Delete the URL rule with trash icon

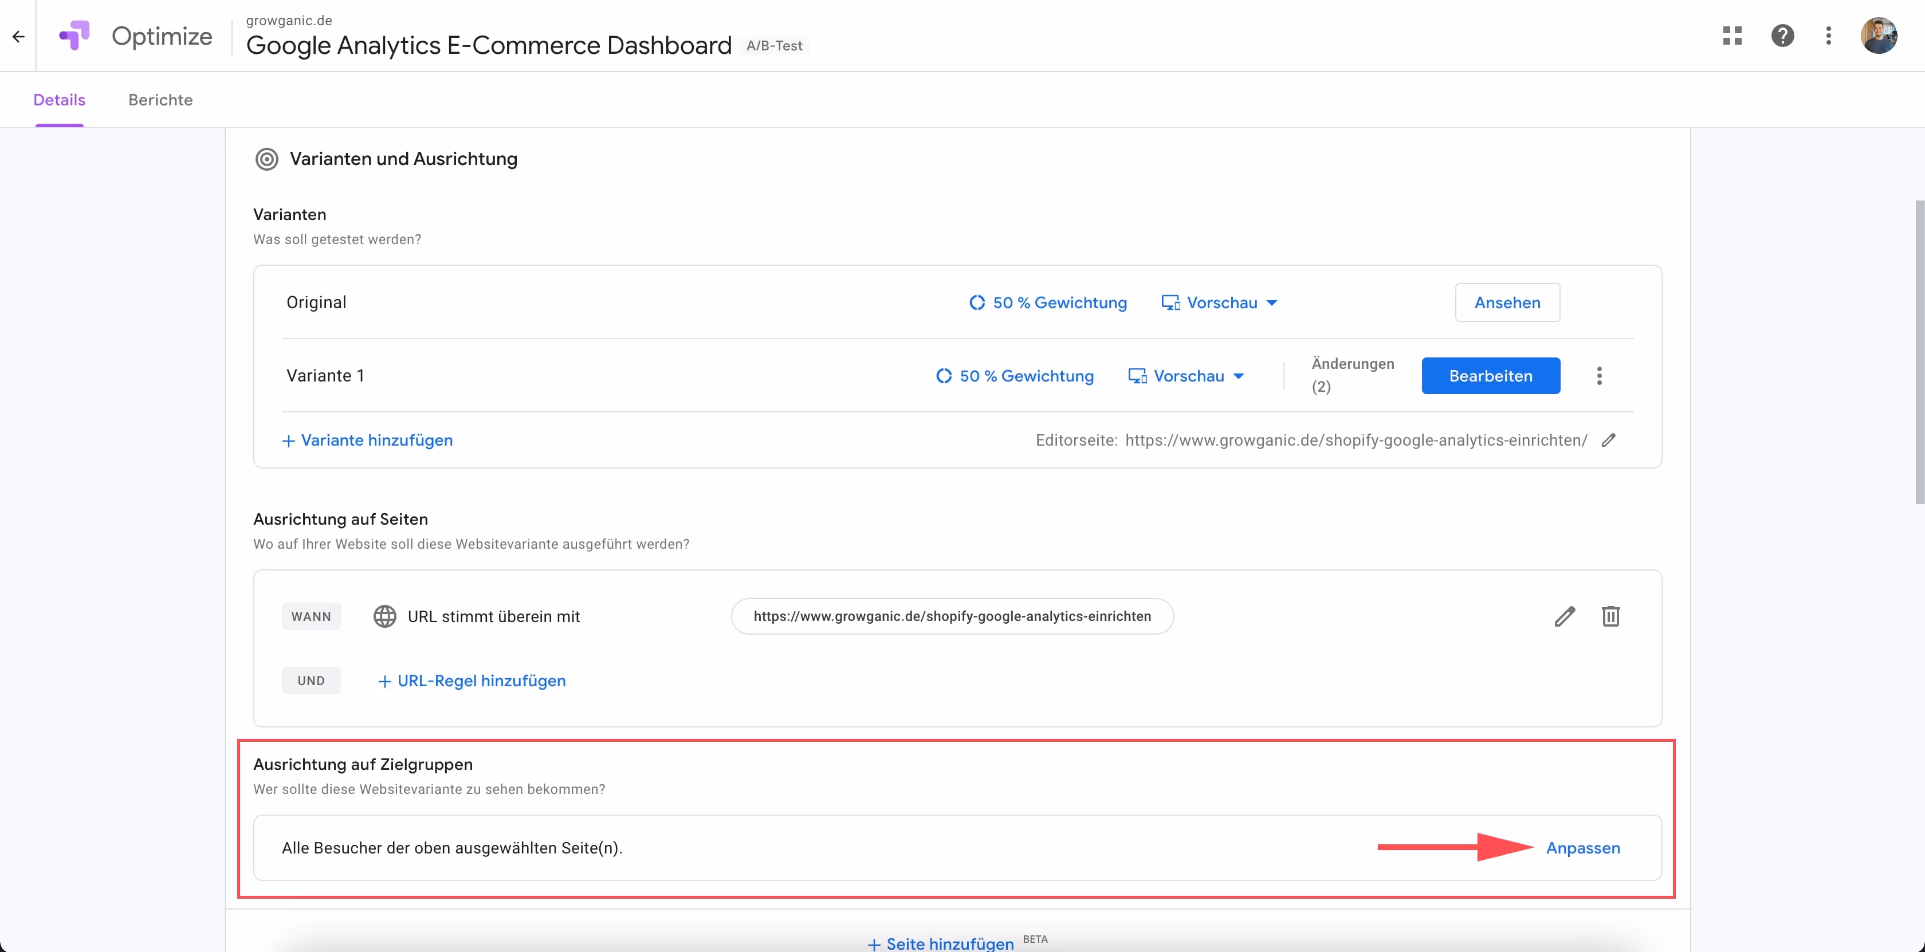pyautogui.click(x=1610, y=616)
